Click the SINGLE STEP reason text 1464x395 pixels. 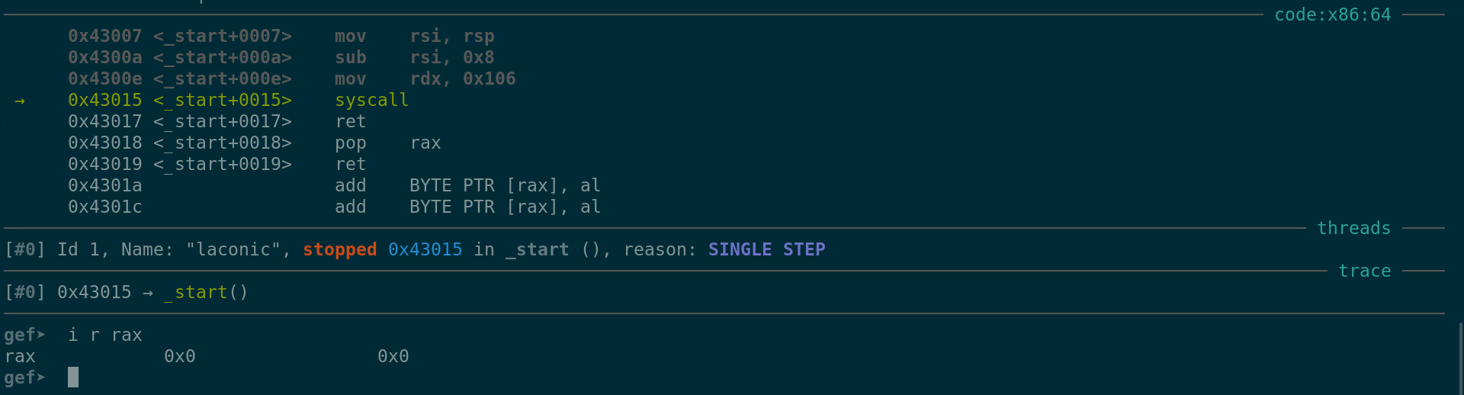(766, 250)
